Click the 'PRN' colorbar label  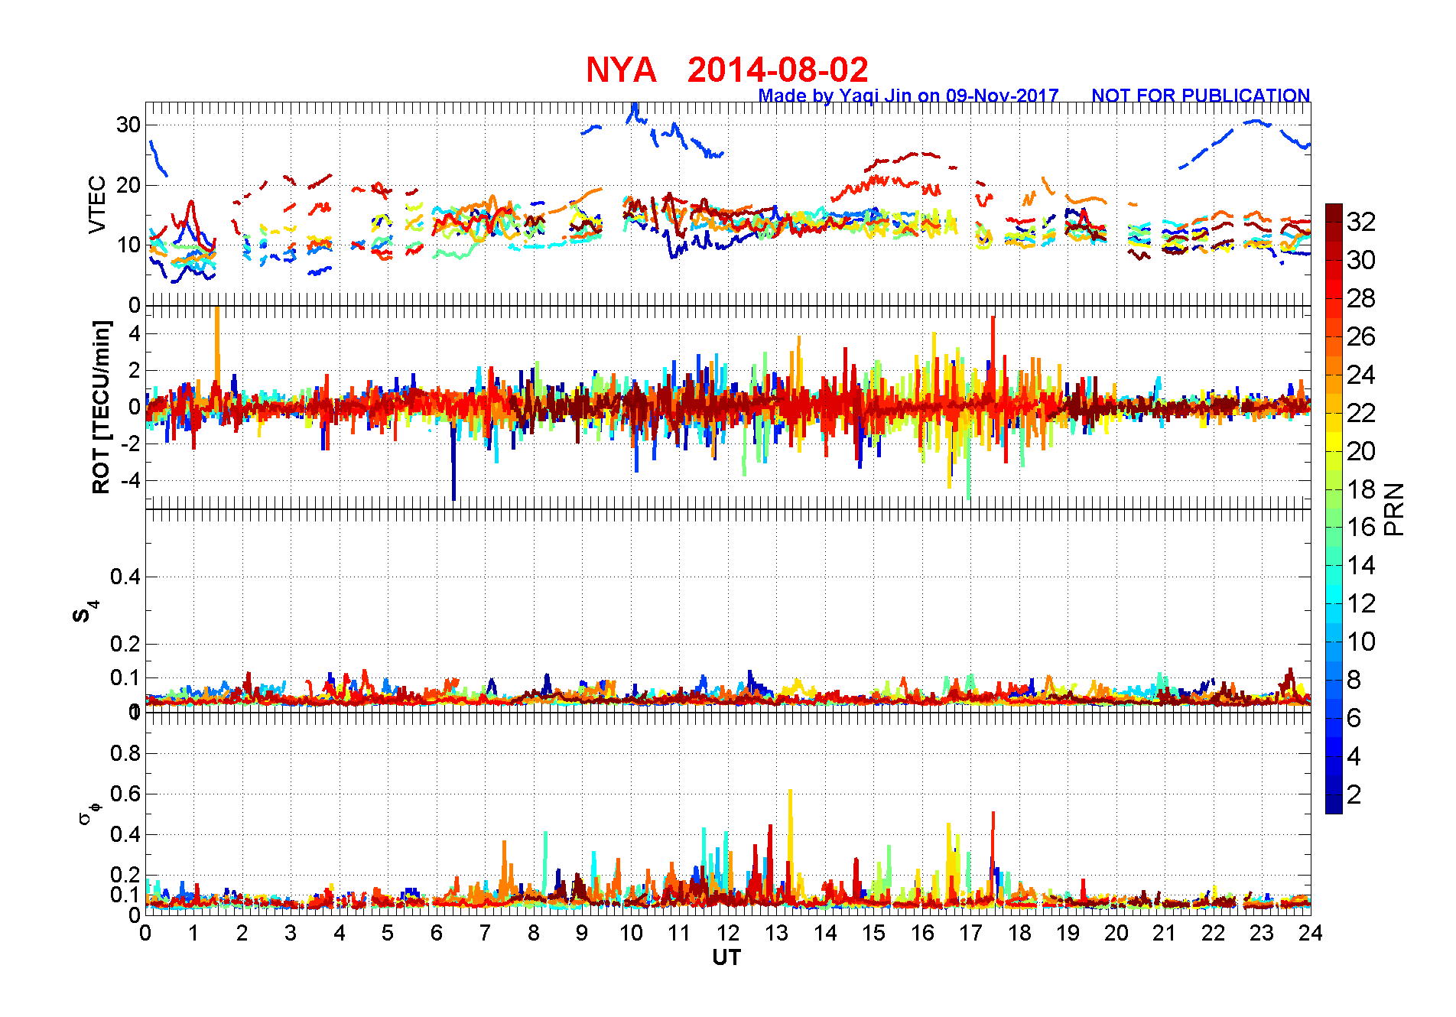pyautogui.click(x=1394, y=508)
